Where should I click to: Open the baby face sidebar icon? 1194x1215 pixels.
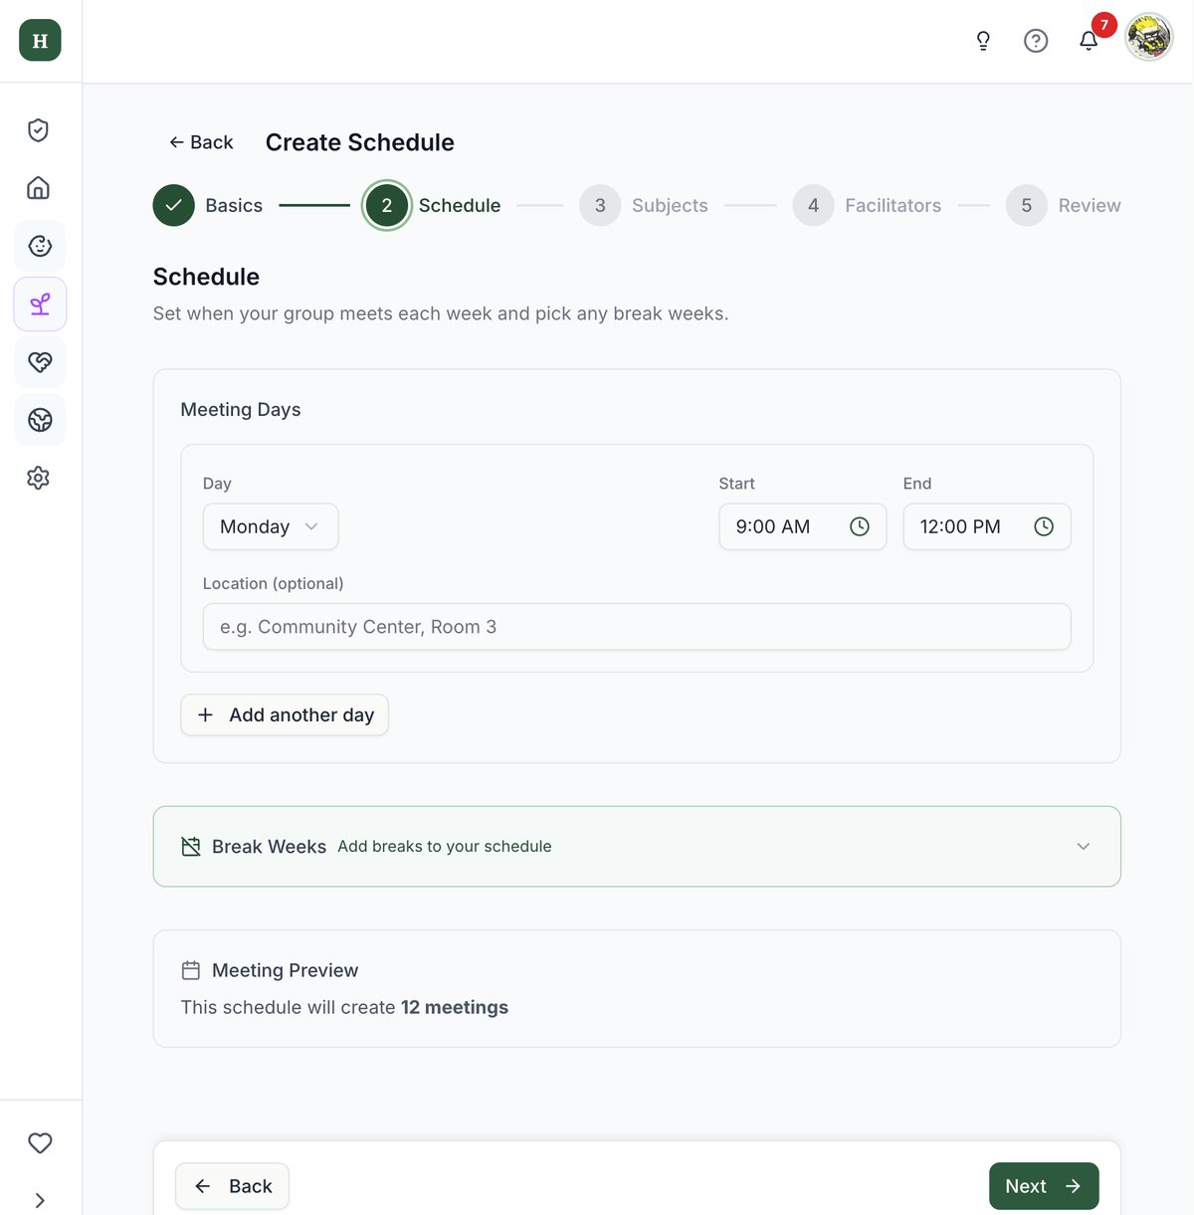tap(40, 246)
